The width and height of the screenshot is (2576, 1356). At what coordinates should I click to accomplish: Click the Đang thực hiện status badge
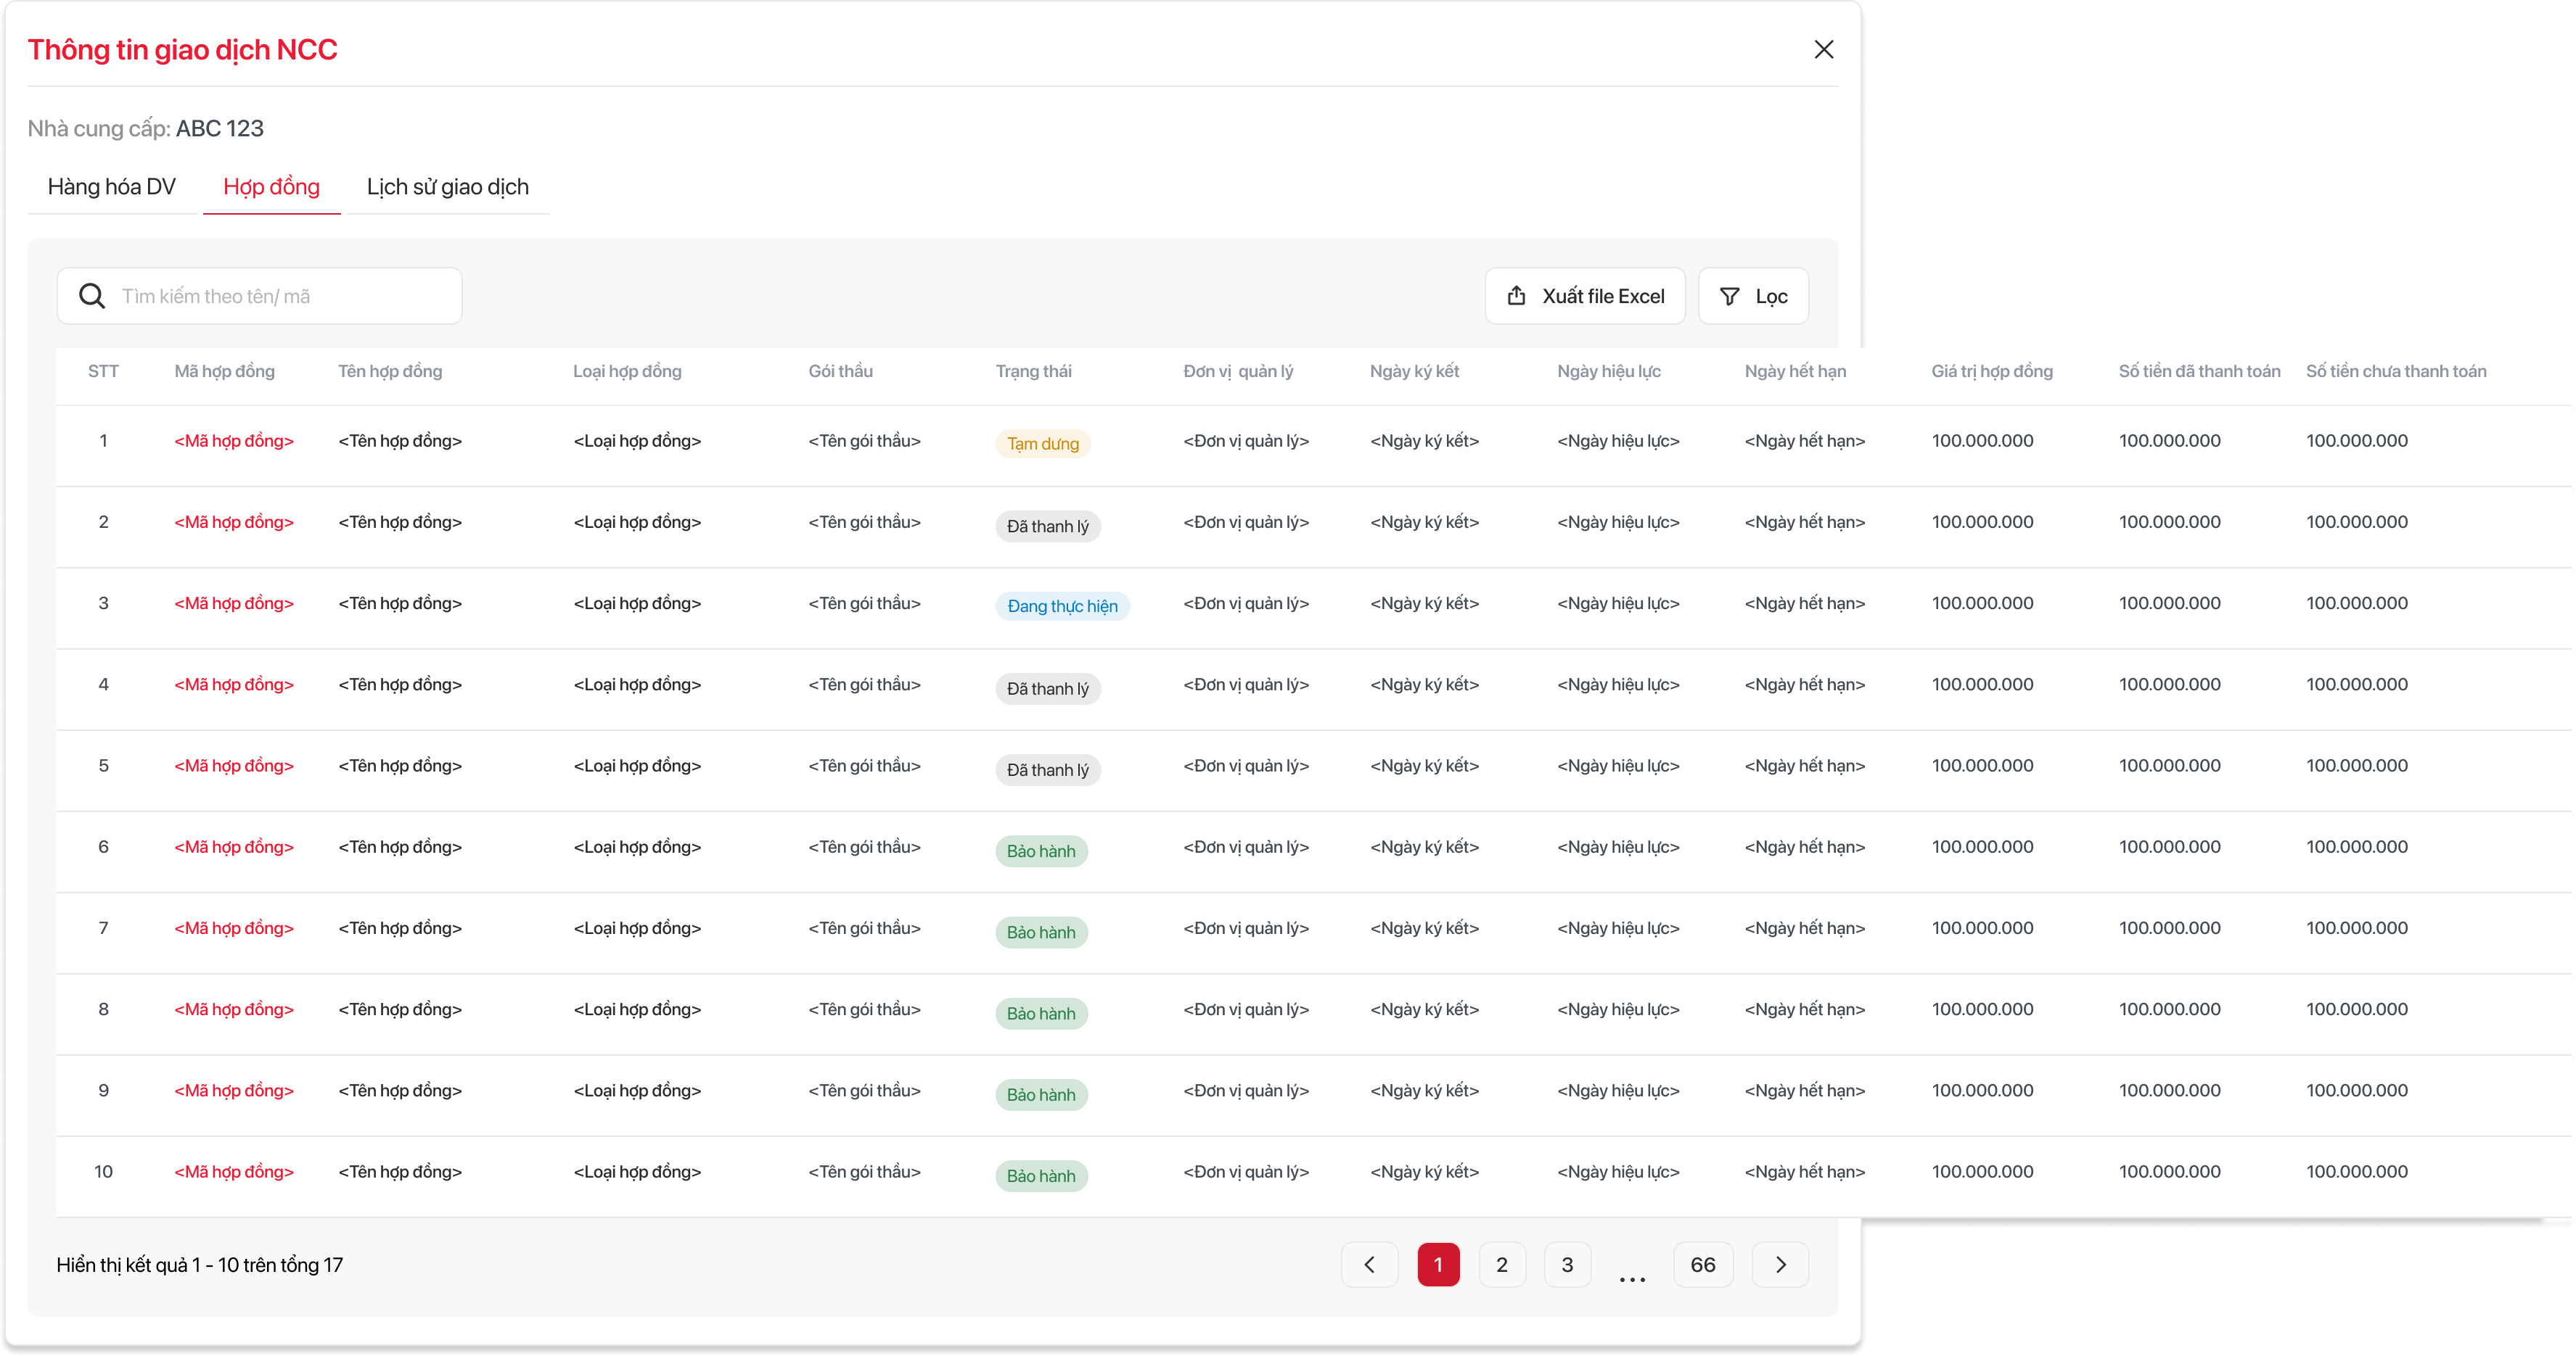pos(1062,605)
